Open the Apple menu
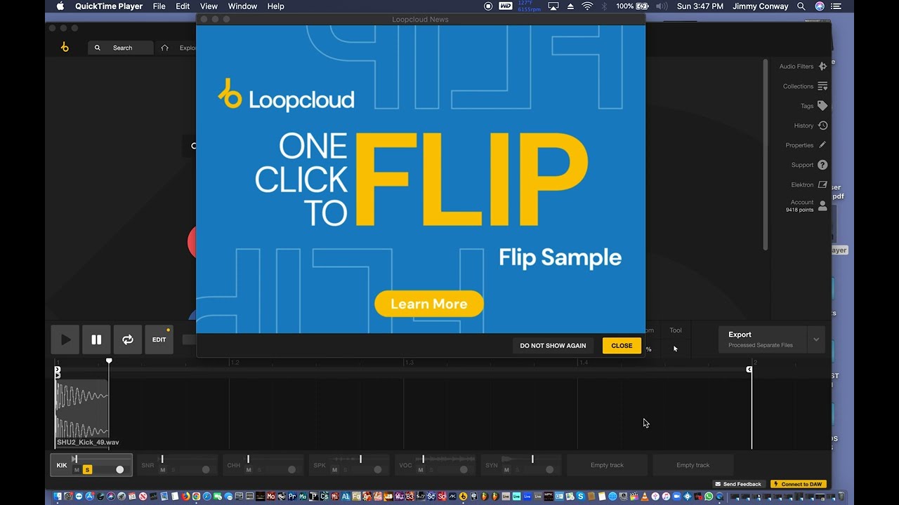The height and width of the screenshot is (505, 899). (60, 6)
